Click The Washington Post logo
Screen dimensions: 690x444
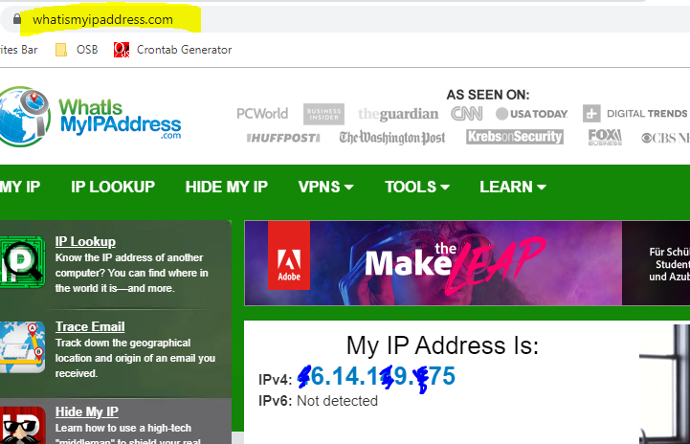click(392, 138)
